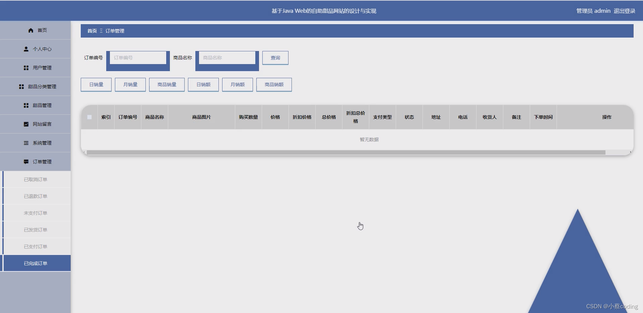Click the person icon beside 个人中心
This screenshot has height=313, width=643.
point(26,49)
